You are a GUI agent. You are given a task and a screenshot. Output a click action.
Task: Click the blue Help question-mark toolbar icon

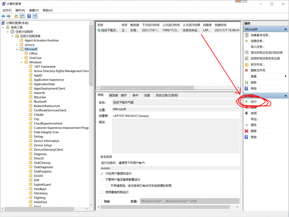click(29, 16)
